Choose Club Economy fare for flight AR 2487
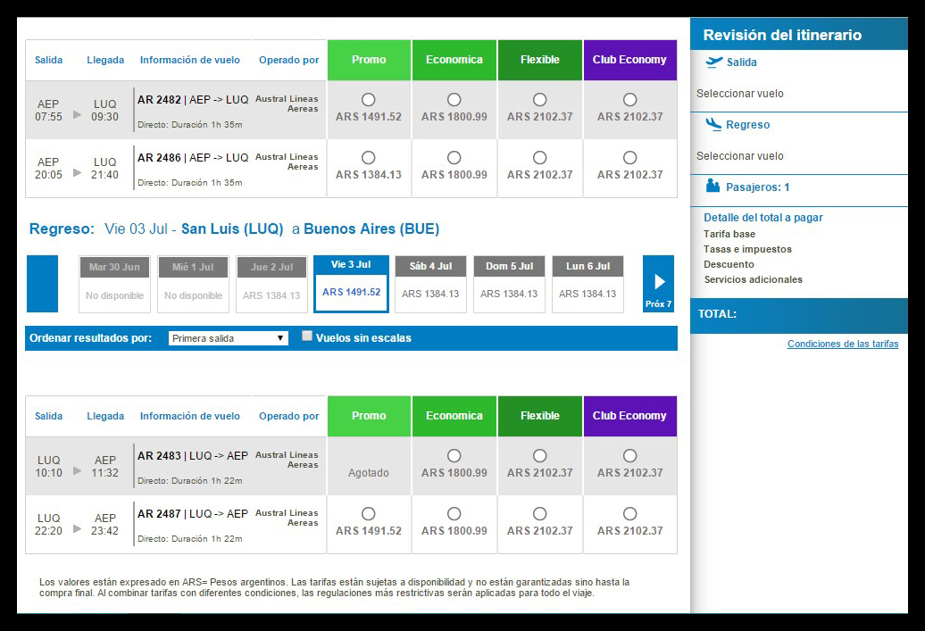 click(629, 514)
